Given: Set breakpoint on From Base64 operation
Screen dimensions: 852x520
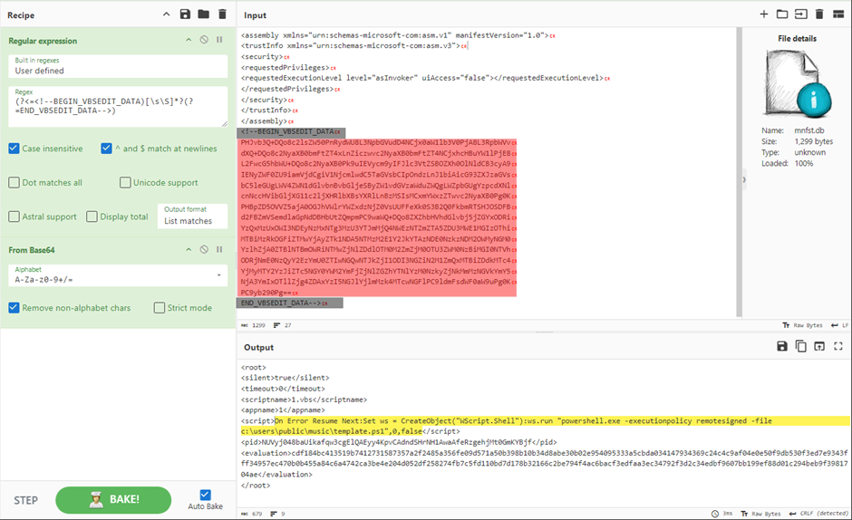Looking at the screenshot, I should coord(219,249).
